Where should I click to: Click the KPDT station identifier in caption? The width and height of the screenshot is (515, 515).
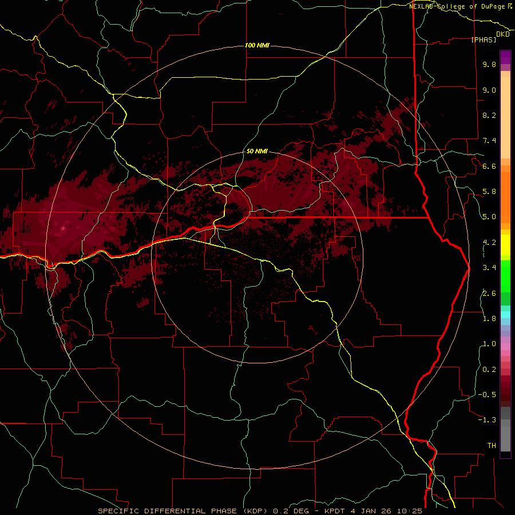tap(335, 511)
